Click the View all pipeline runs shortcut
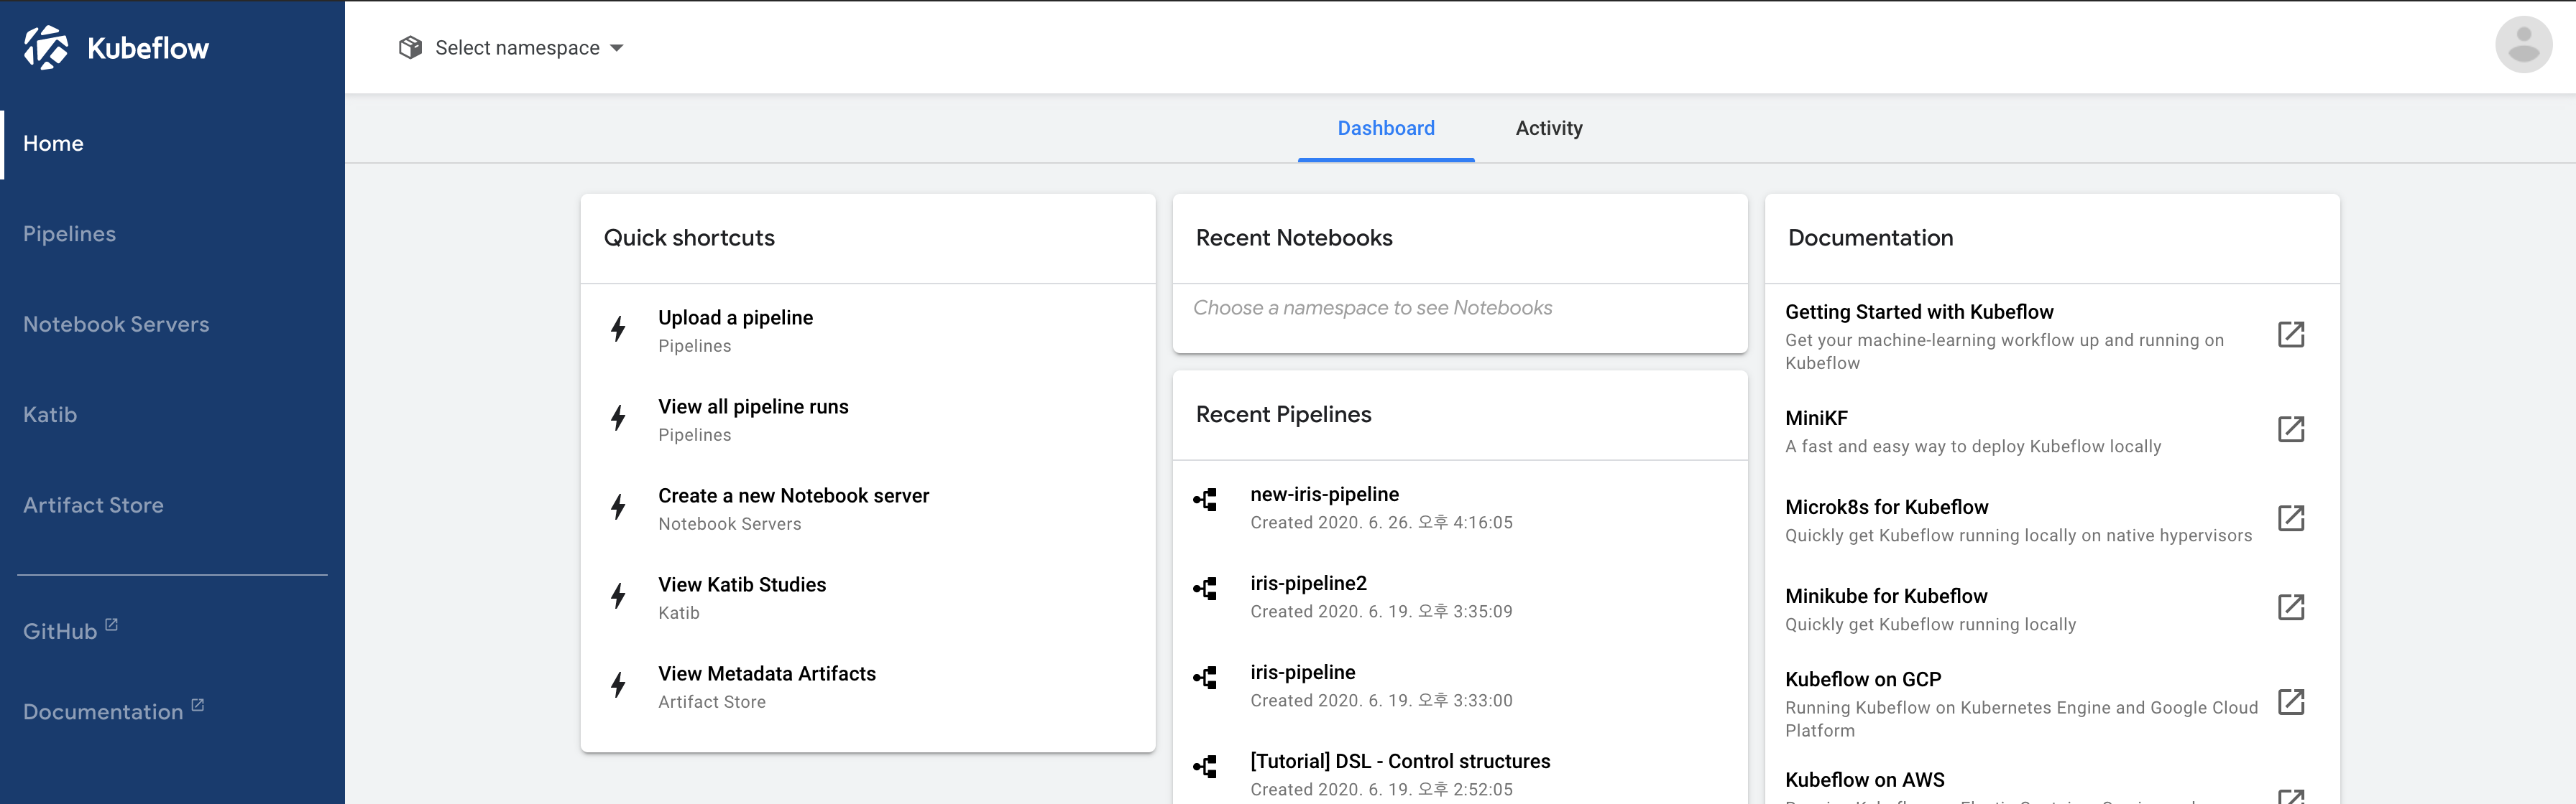 [x=868, y=419]
